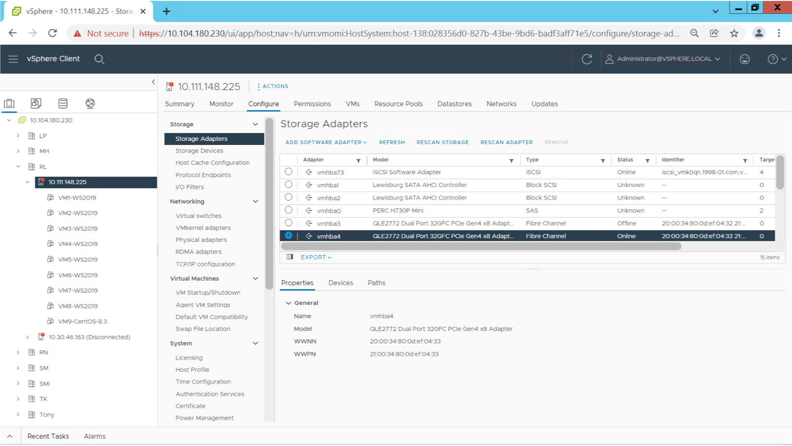
Task: Open a new browser tab
Action: (x=167, y=11)
